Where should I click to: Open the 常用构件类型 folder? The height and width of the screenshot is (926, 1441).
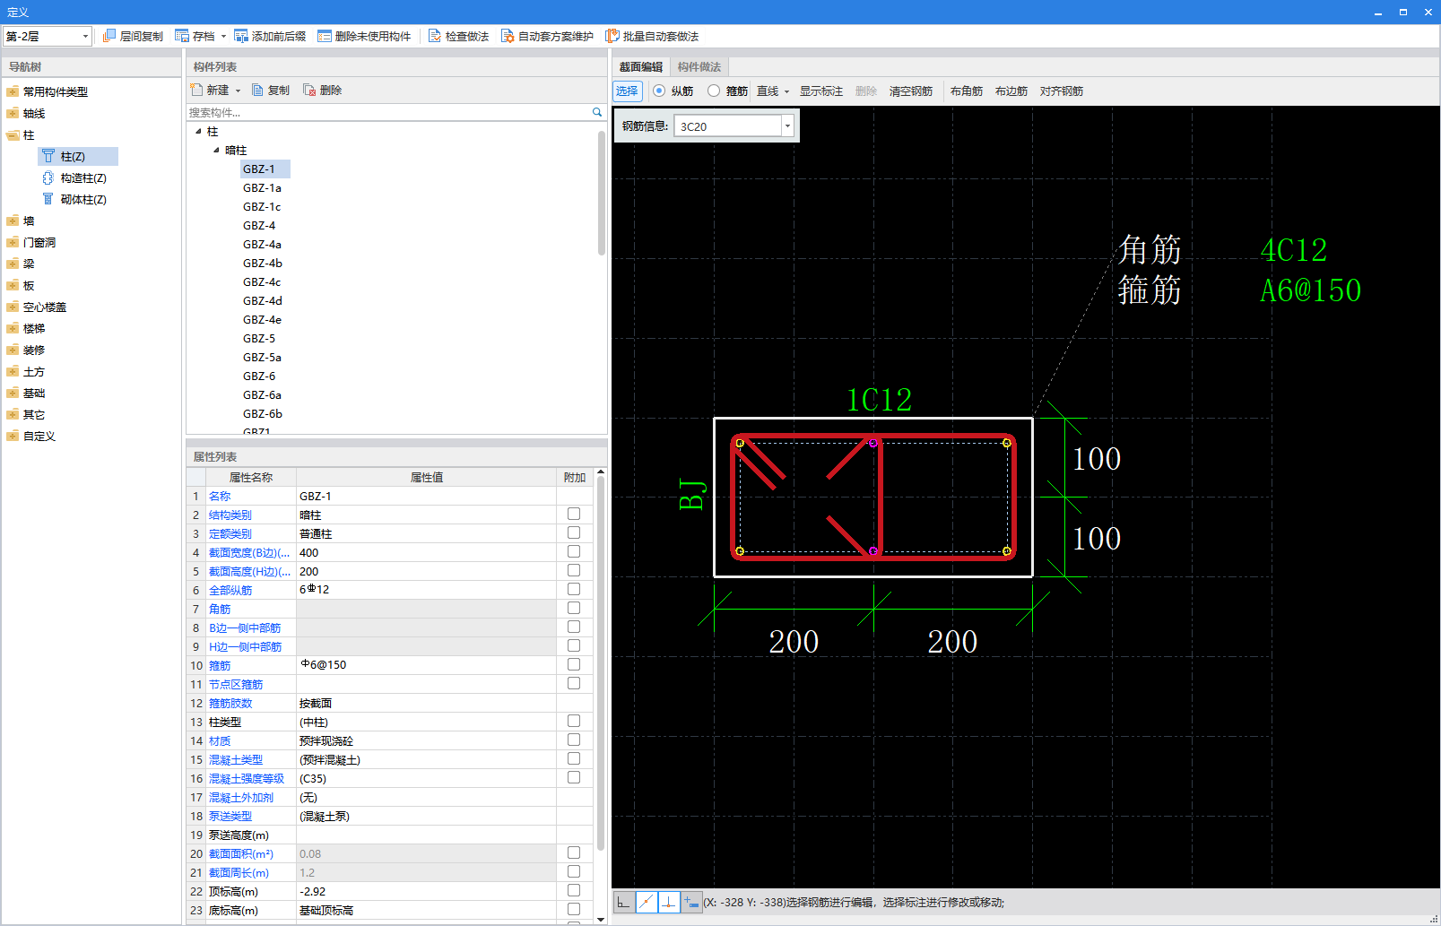(x=13, y=91)
